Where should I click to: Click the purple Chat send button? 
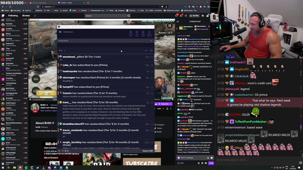pos(211,163)
